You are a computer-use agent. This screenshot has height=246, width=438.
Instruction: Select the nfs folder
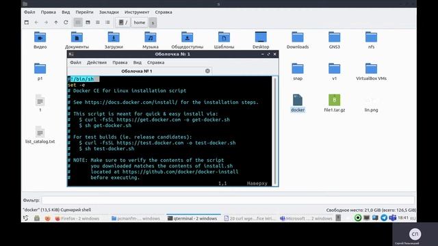tap(371, 40)
